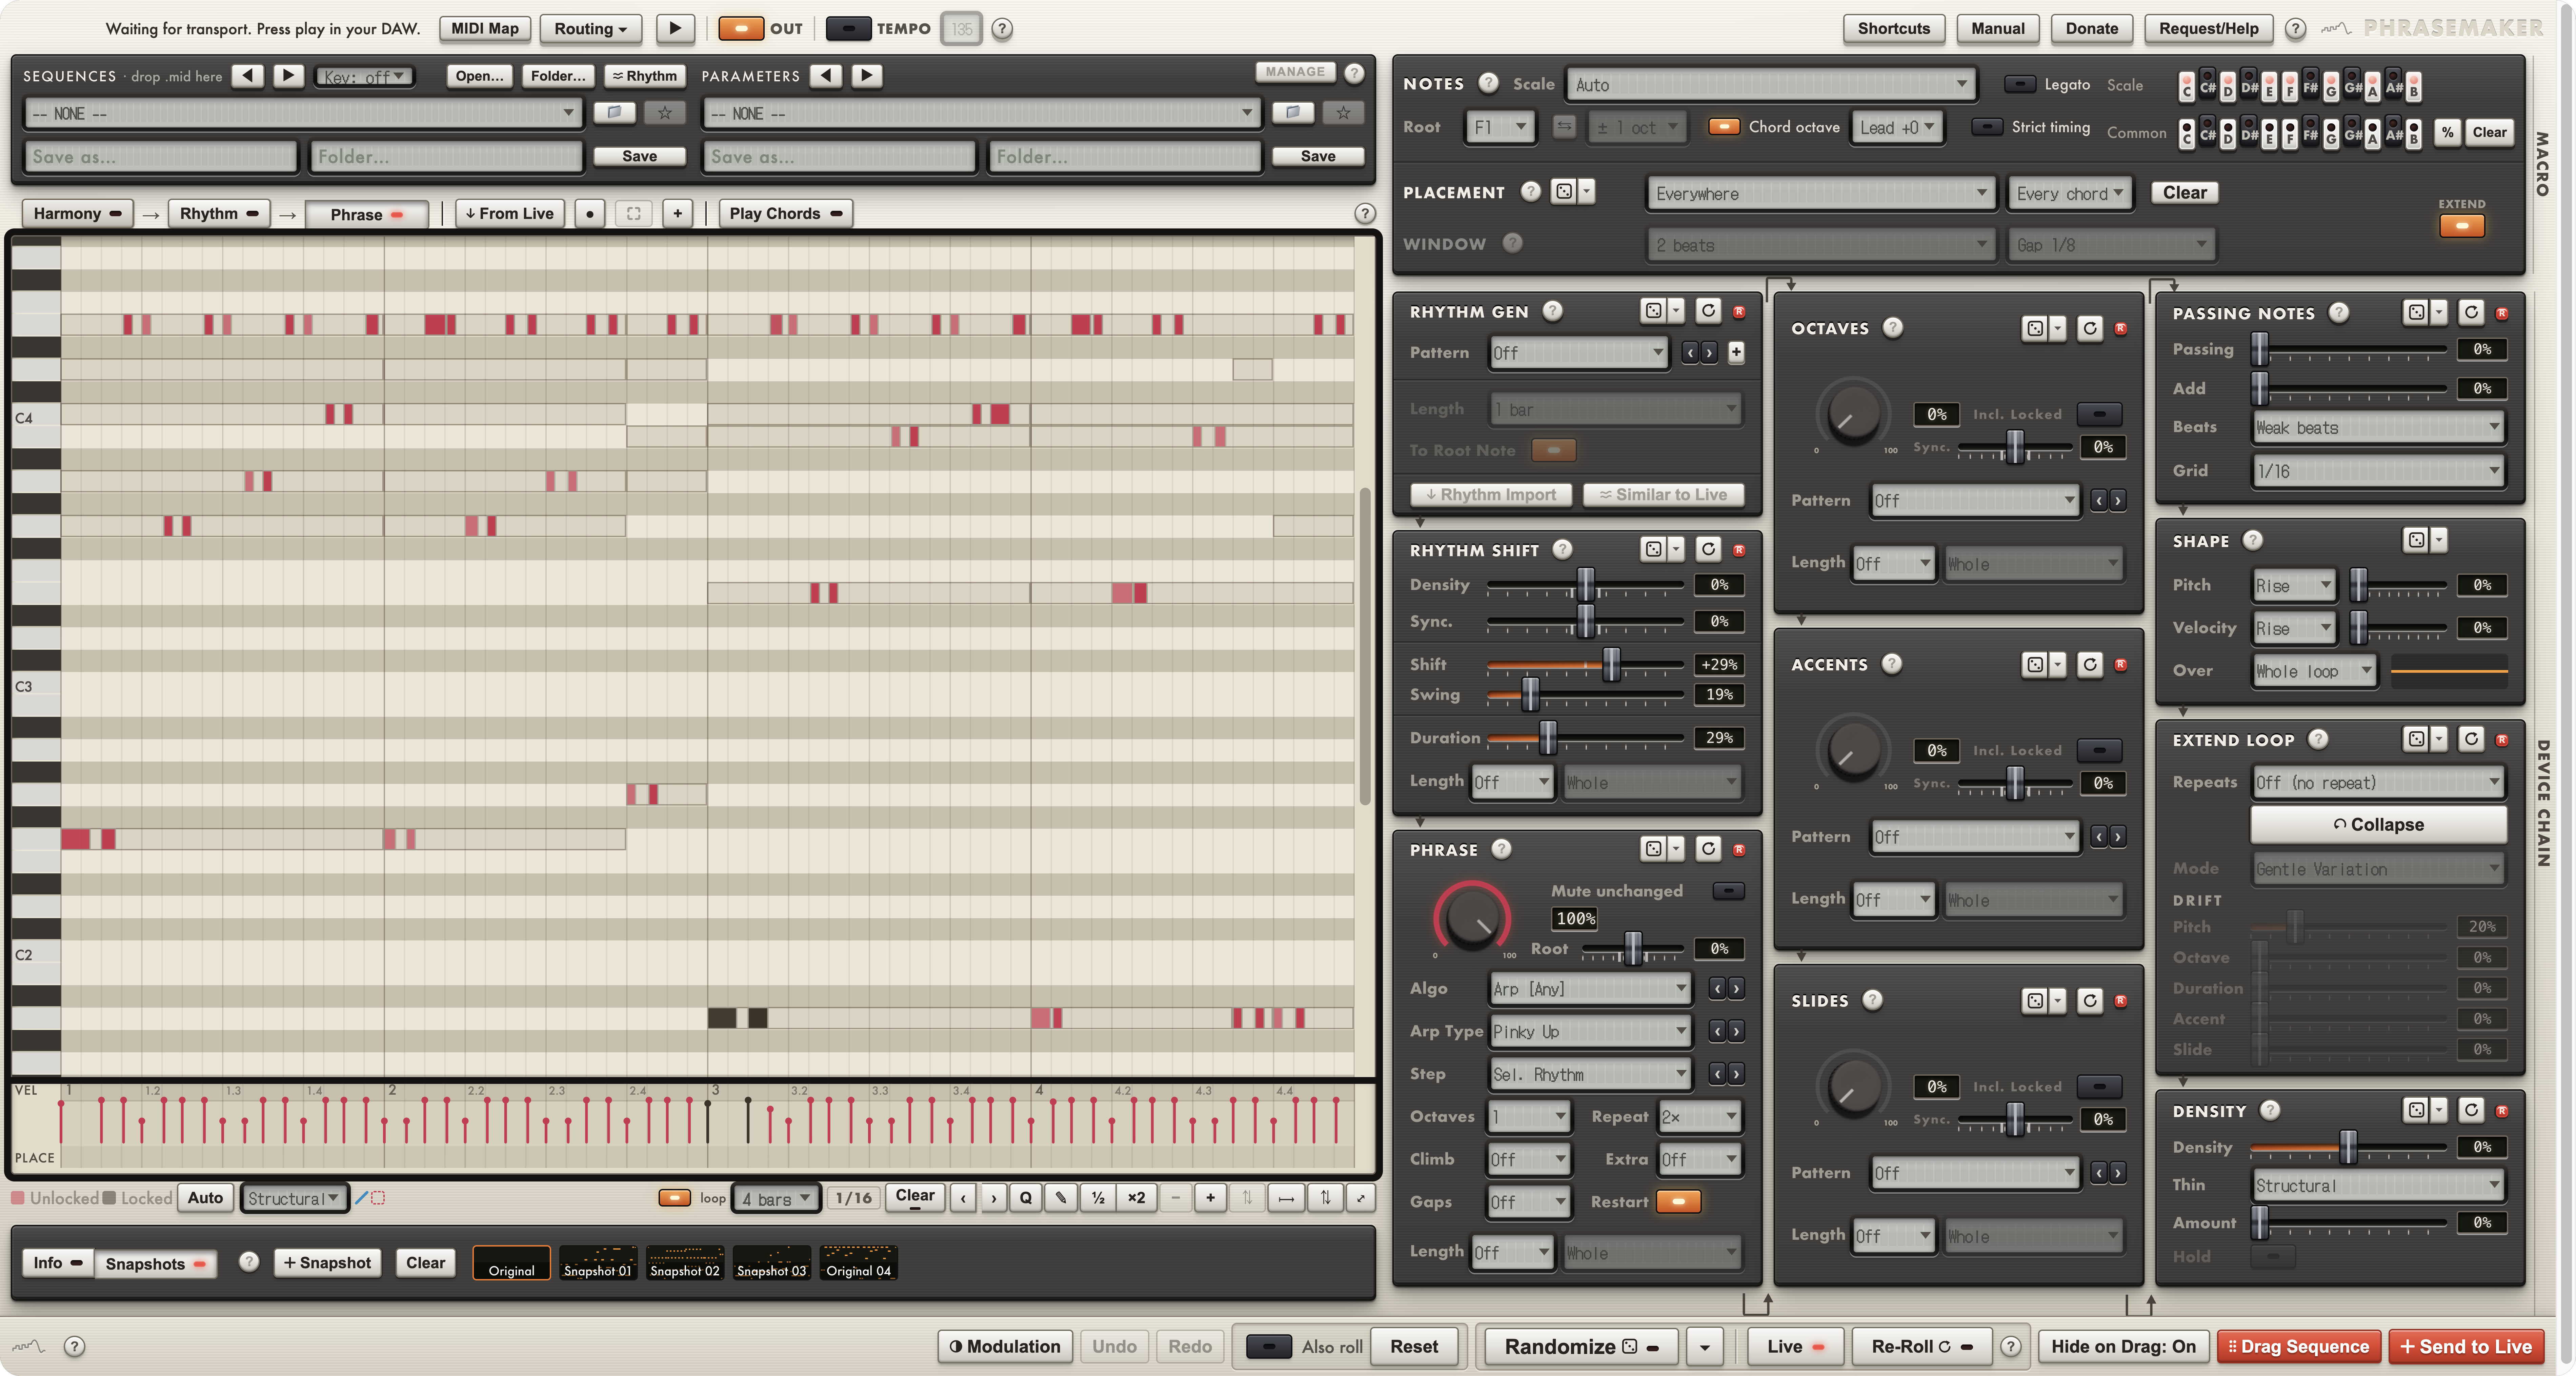Viewport: 2576px width, 1376px height.
Task: Click the record dot button next to From Live
Action: 590,213
